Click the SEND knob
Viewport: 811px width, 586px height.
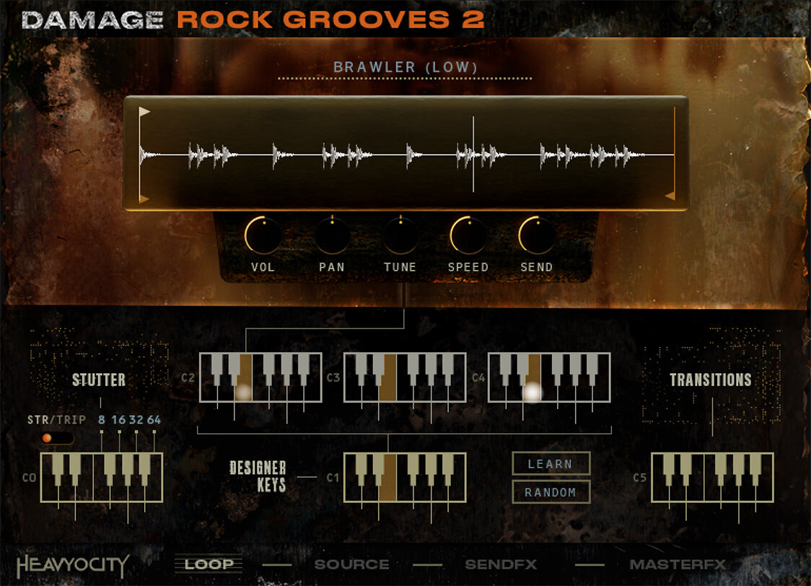coord(537,236)
